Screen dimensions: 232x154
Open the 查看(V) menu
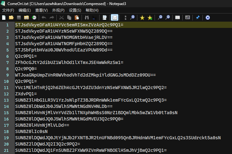[42, 10]
